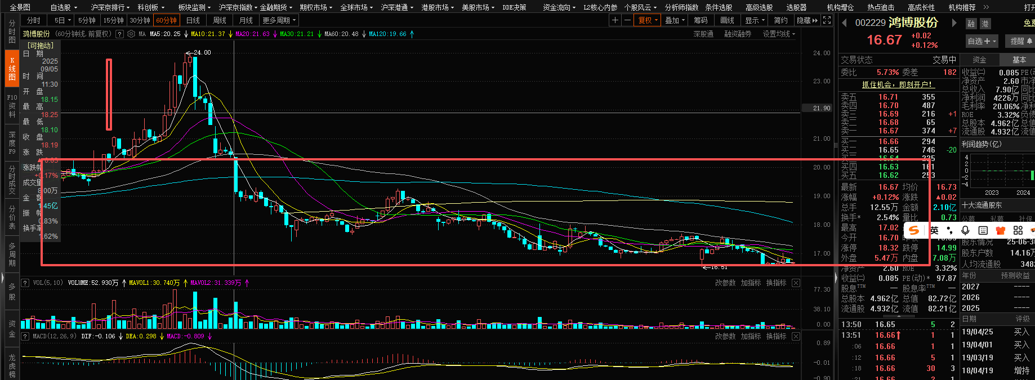Screen dimensions: 1035x380
Task: Click the 画线 drawing tools button
Action: tap(728, 20)
